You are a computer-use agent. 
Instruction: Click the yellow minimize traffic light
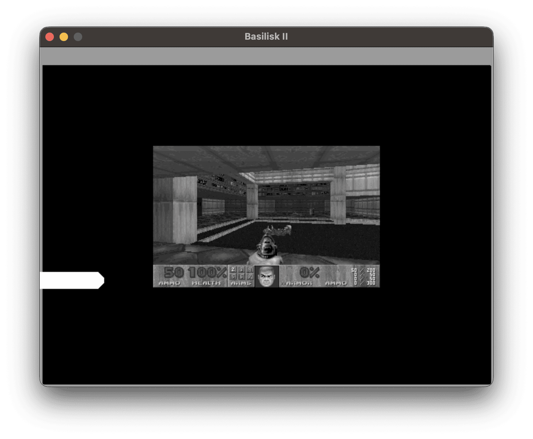63,36
